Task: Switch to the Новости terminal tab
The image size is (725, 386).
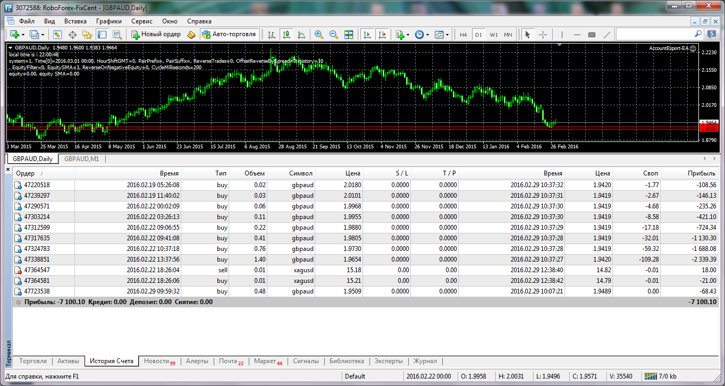Action: click(x=159, y=362)
